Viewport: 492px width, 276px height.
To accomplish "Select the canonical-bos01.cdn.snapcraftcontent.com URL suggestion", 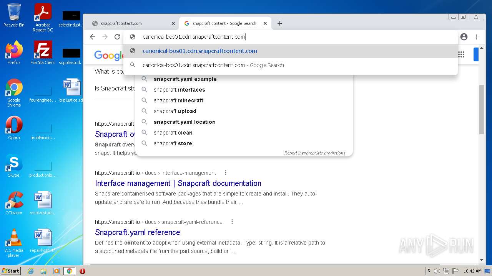I will pyautogui.click(x=291, y=51).
